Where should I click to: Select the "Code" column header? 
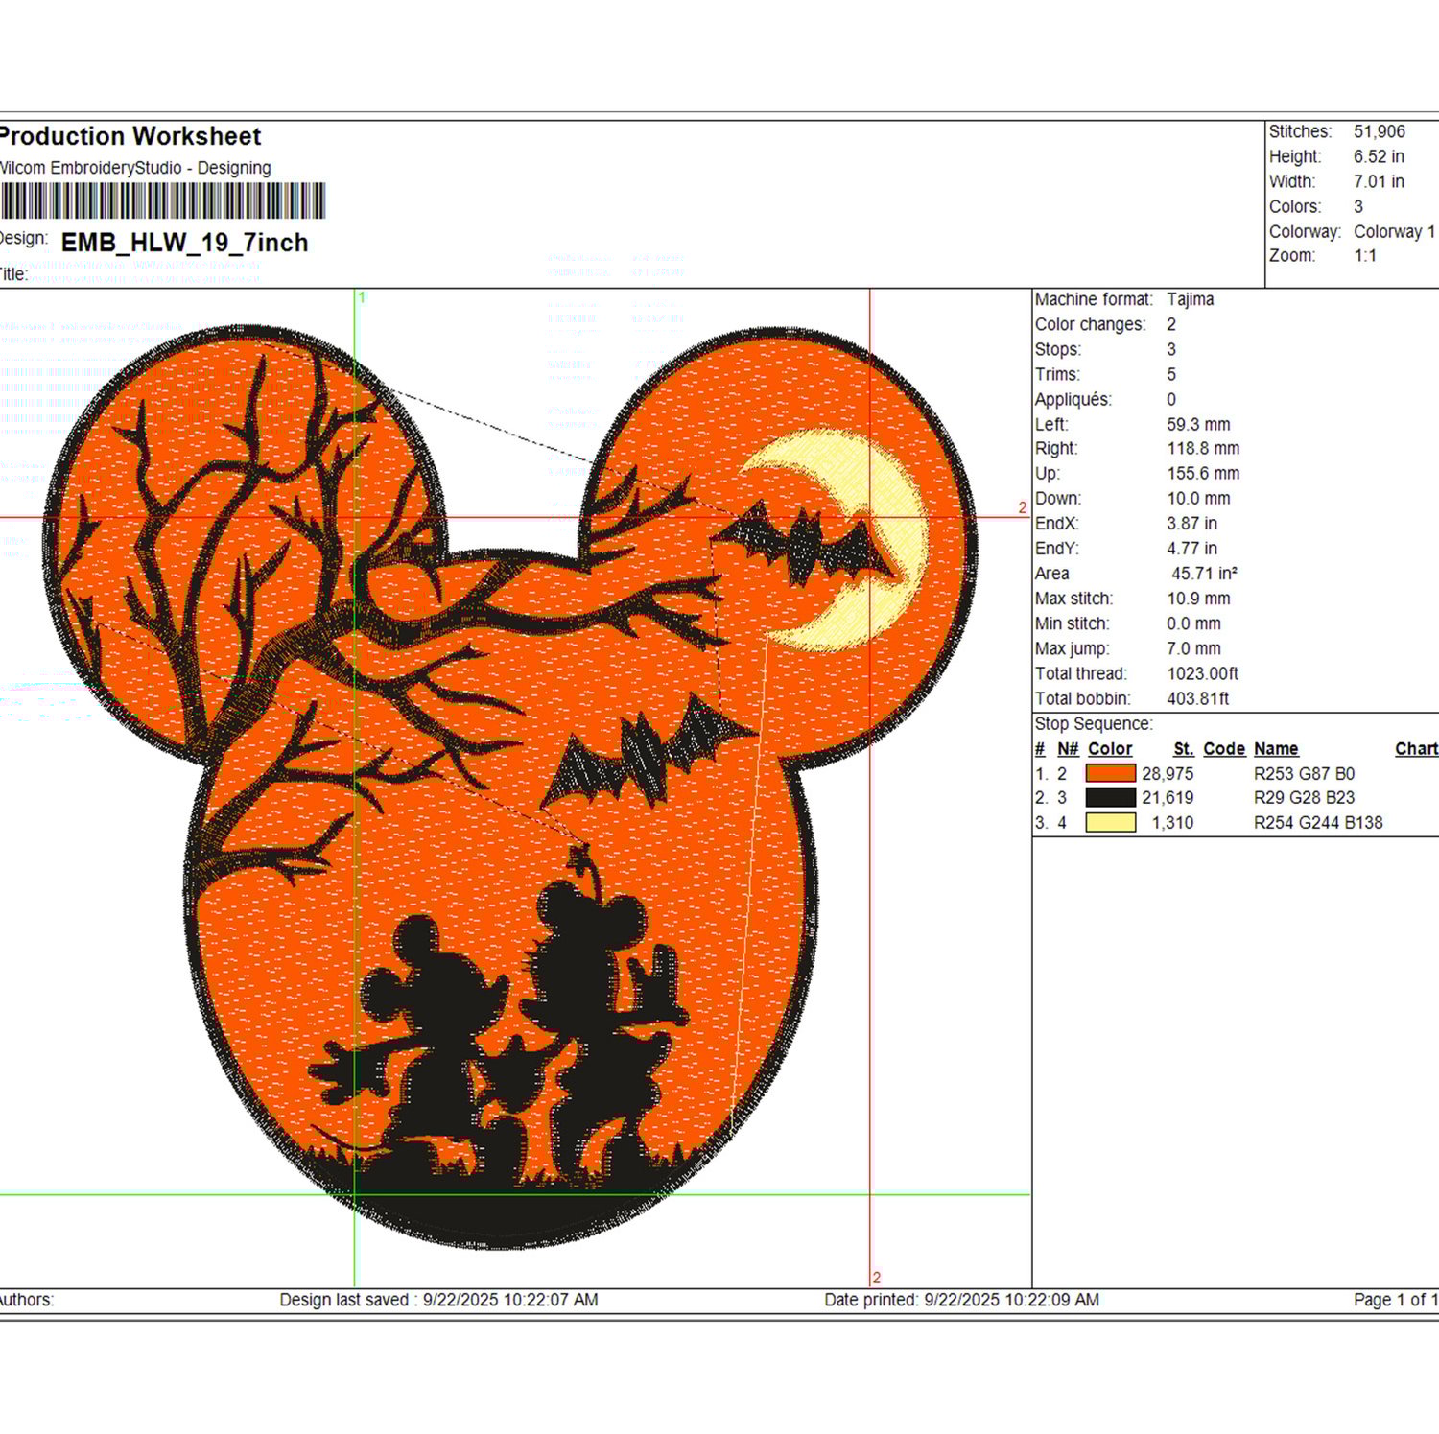tap(1224, 748)
